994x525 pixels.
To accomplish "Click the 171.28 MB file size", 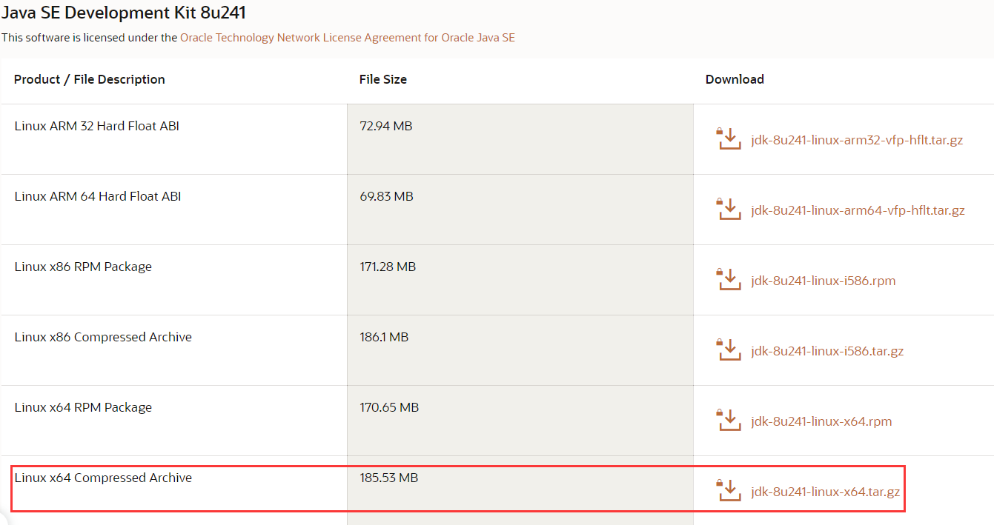I will [x=388, y=267].
